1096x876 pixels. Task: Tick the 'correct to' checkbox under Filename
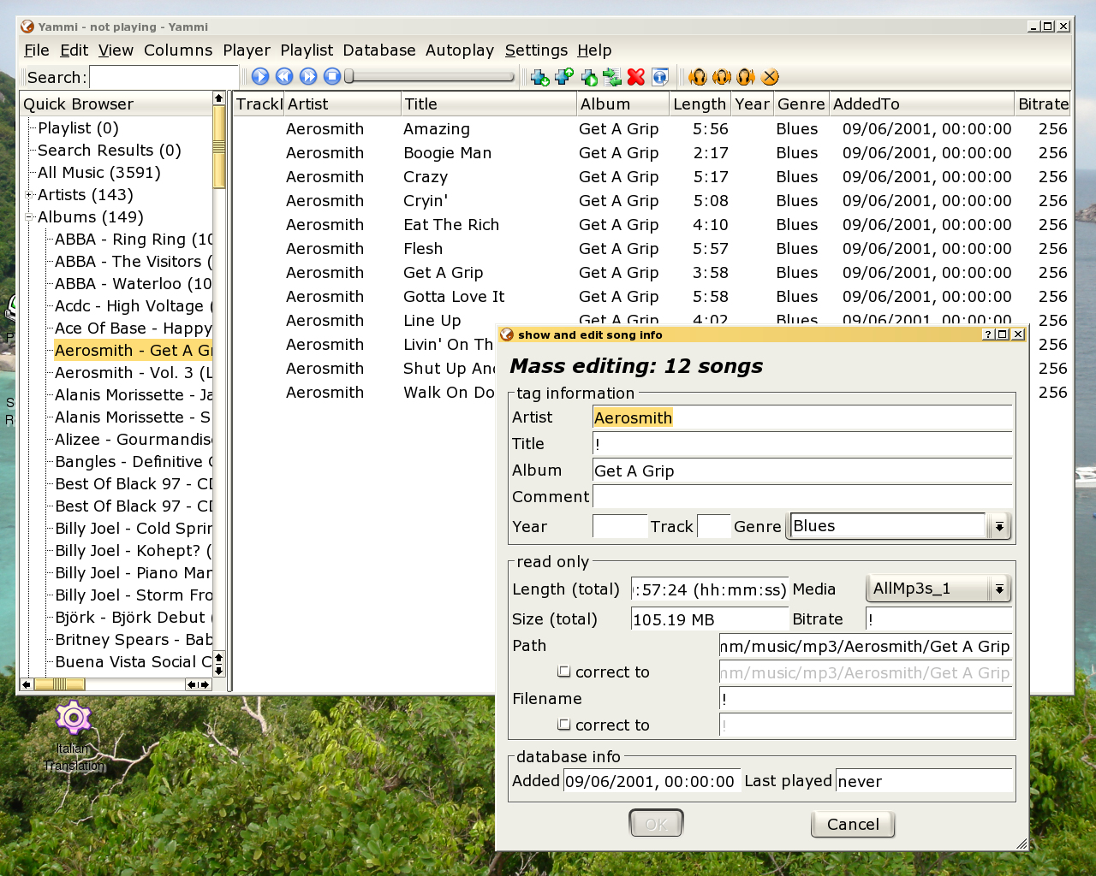tap(563, 725)
